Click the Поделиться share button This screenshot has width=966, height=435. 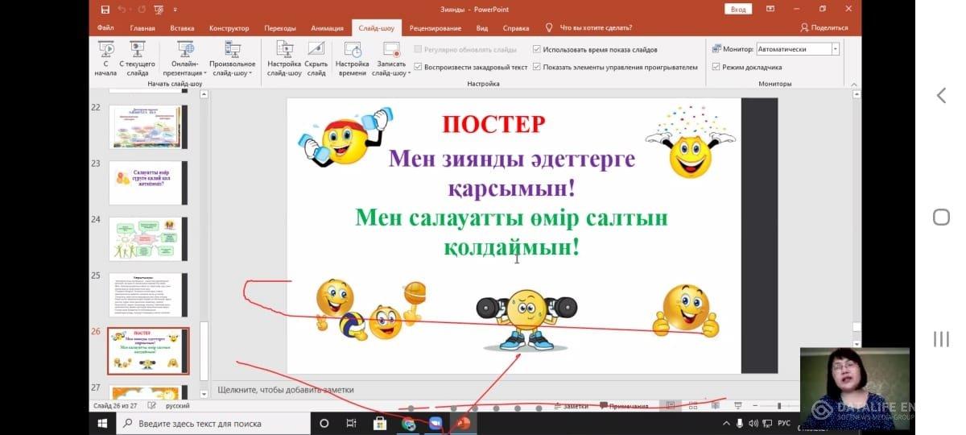pyautogui.click(x=824, y=28)
